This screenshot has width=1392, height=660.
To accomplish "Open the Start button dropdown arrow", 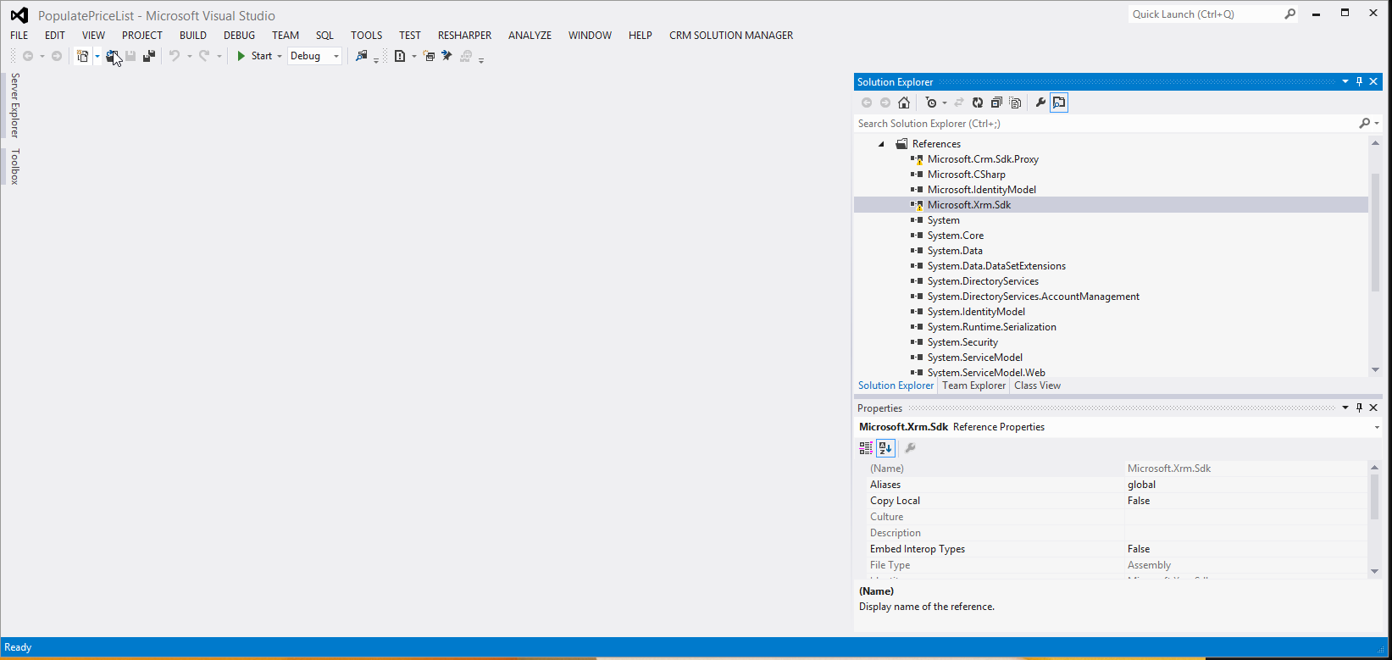I will click(x=280, y=56).
